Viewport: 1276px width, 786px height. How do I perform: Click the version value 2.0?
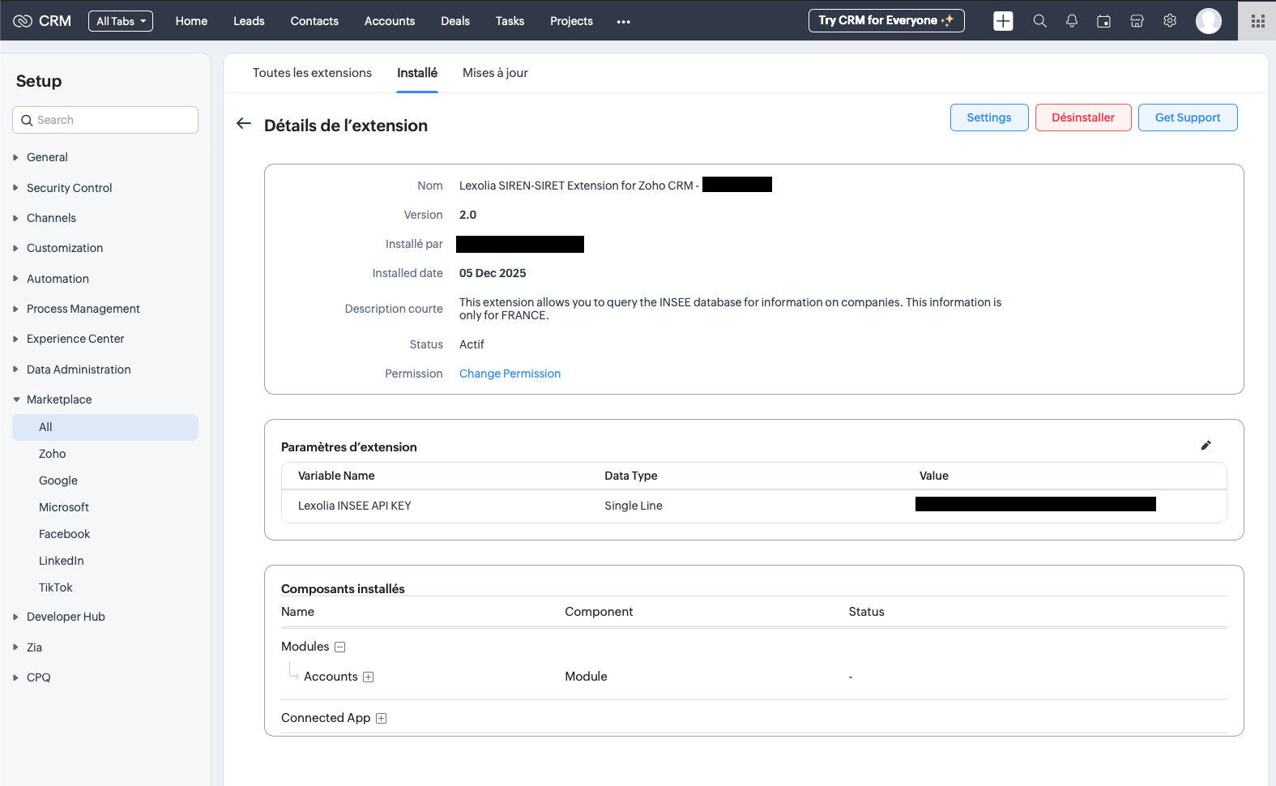click(x=468, y=215)
